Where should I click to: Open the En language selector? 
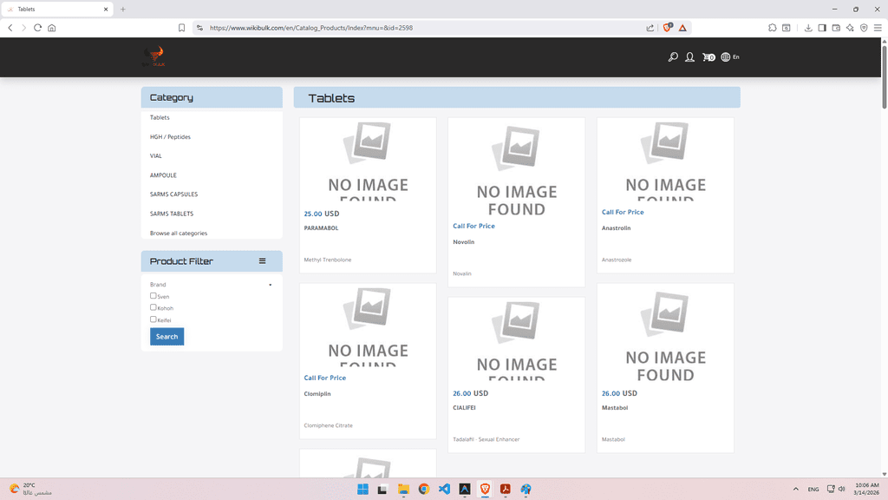point(730,57)
